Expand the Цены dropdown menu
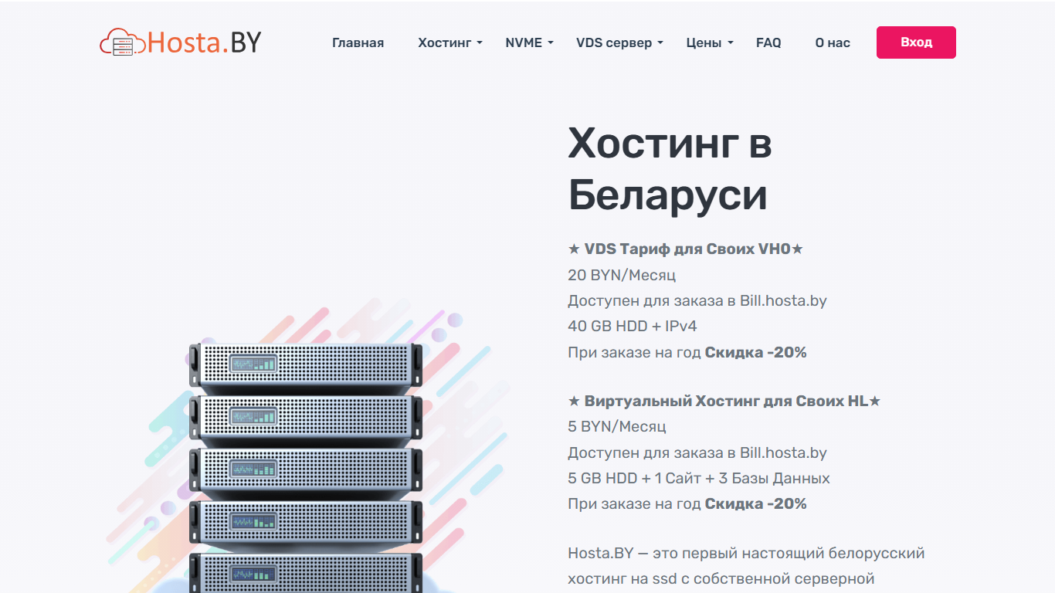The width and height of the screenshot is (1055, 593). [x=709, y=43]
